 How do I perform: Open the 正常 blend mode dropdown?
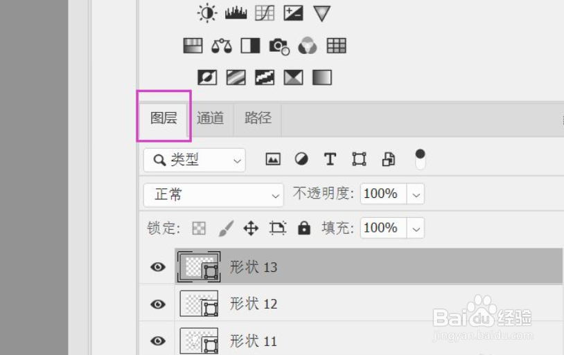click(x=213, y=195)
